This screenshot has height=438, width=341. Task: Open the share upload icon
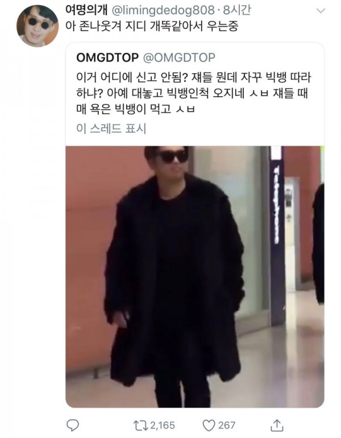[277, 425]
